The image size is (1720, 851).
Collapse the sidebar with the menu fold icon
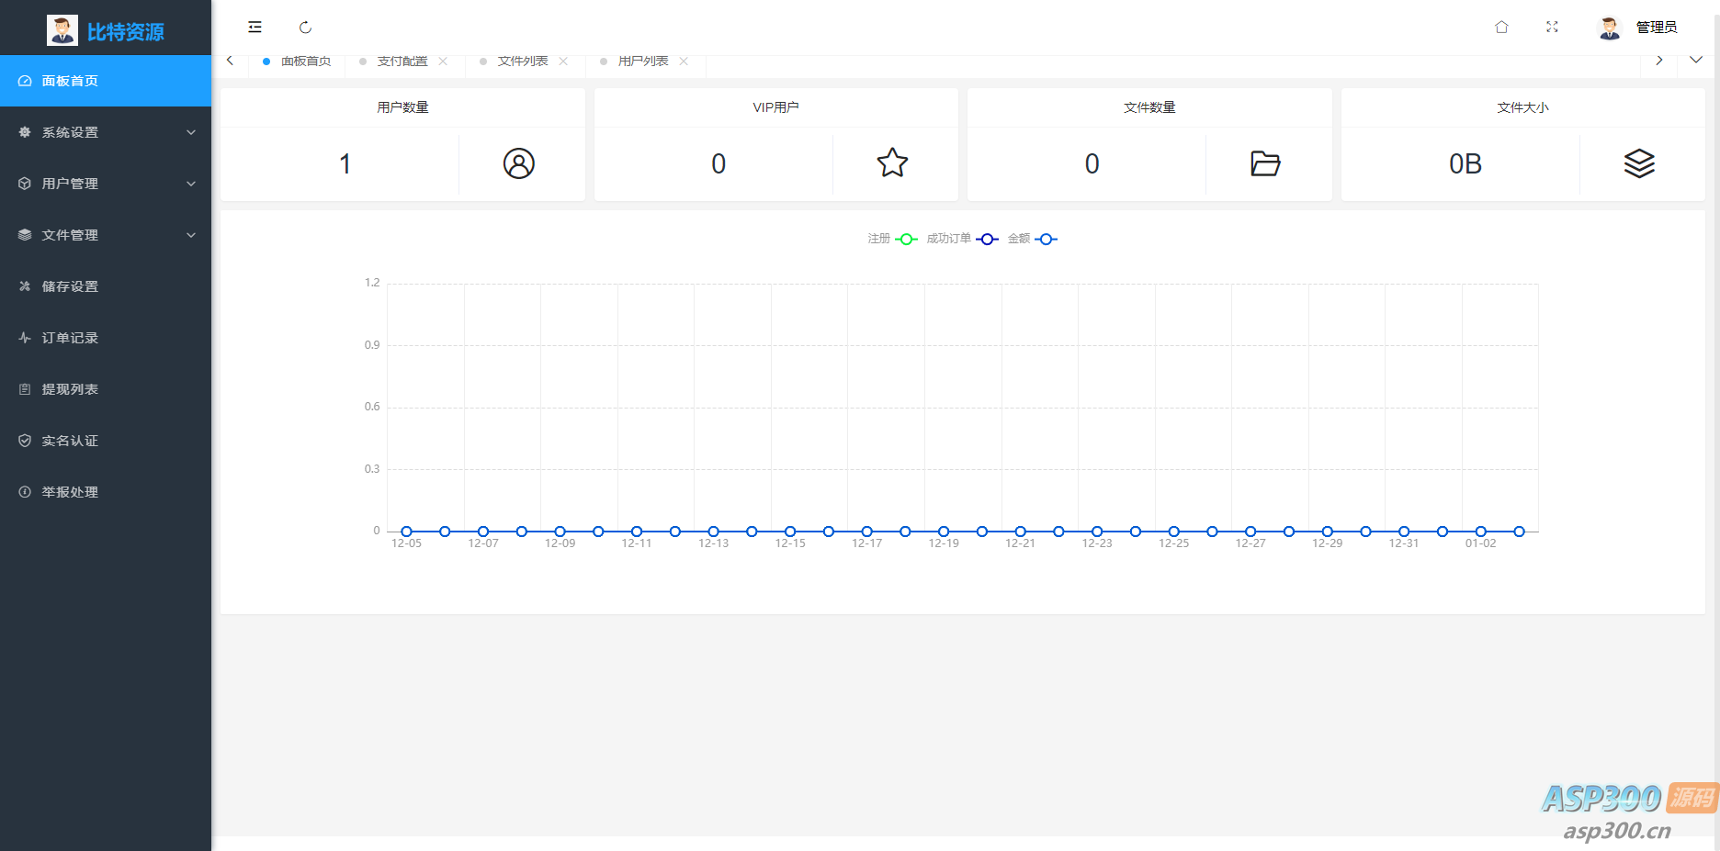255,28
